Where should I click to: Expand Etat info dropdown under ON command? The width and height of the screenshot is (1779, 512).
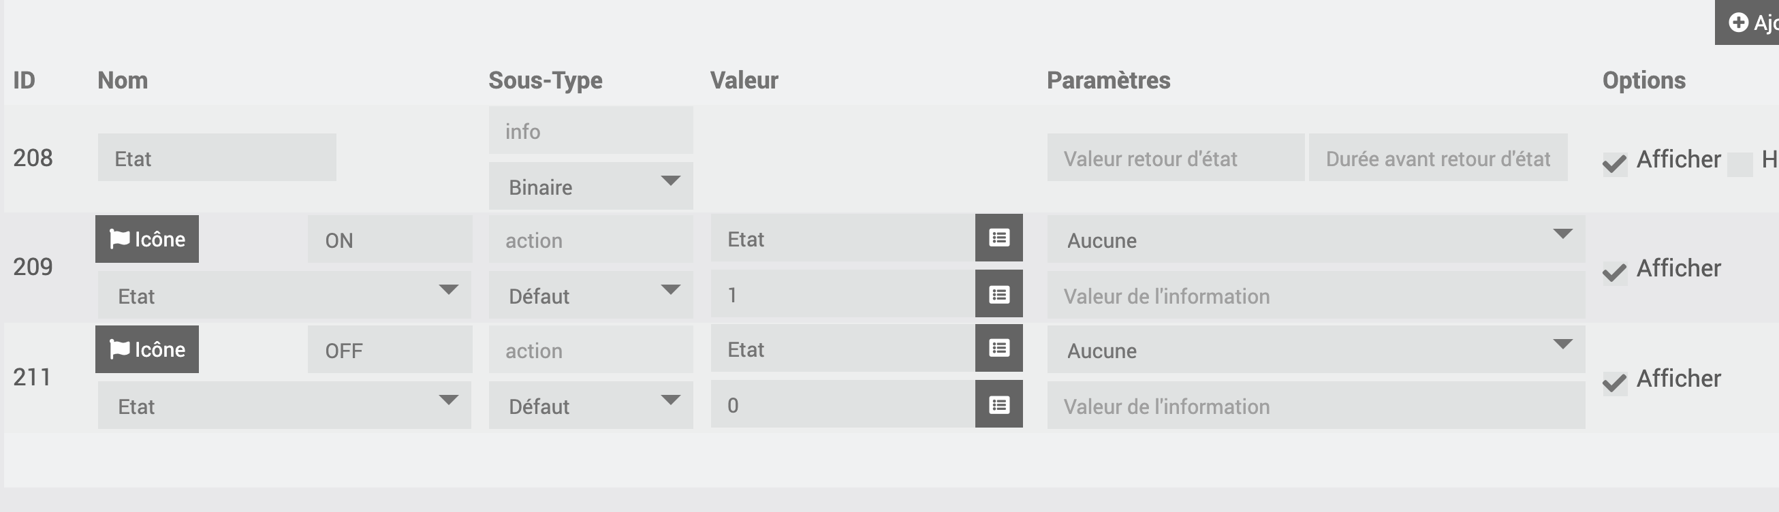284,295
